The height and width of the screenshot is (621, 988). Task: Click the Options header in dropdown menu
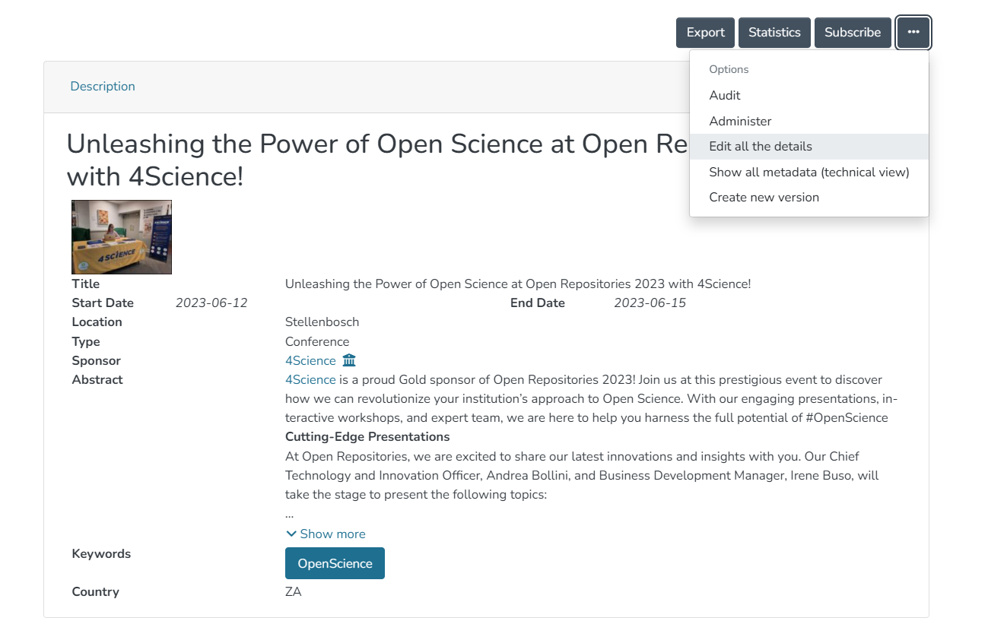[729, 69]
